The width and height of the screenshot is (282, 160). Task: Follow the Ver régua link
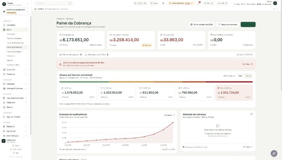(248, 147)
